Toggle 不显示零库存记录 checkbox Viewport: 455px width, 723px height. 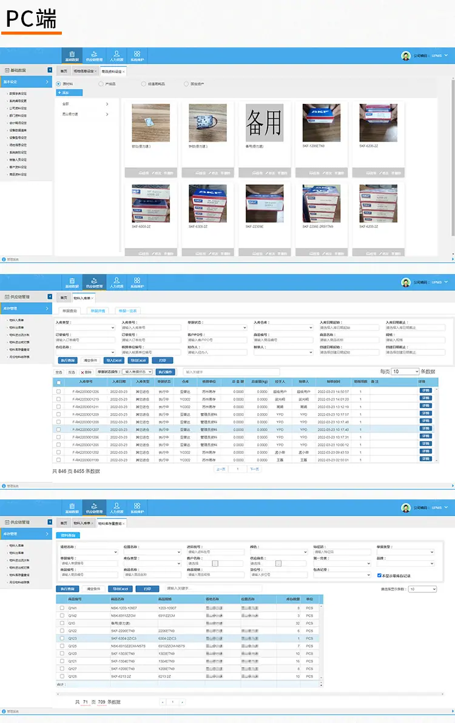coord(379,575)
